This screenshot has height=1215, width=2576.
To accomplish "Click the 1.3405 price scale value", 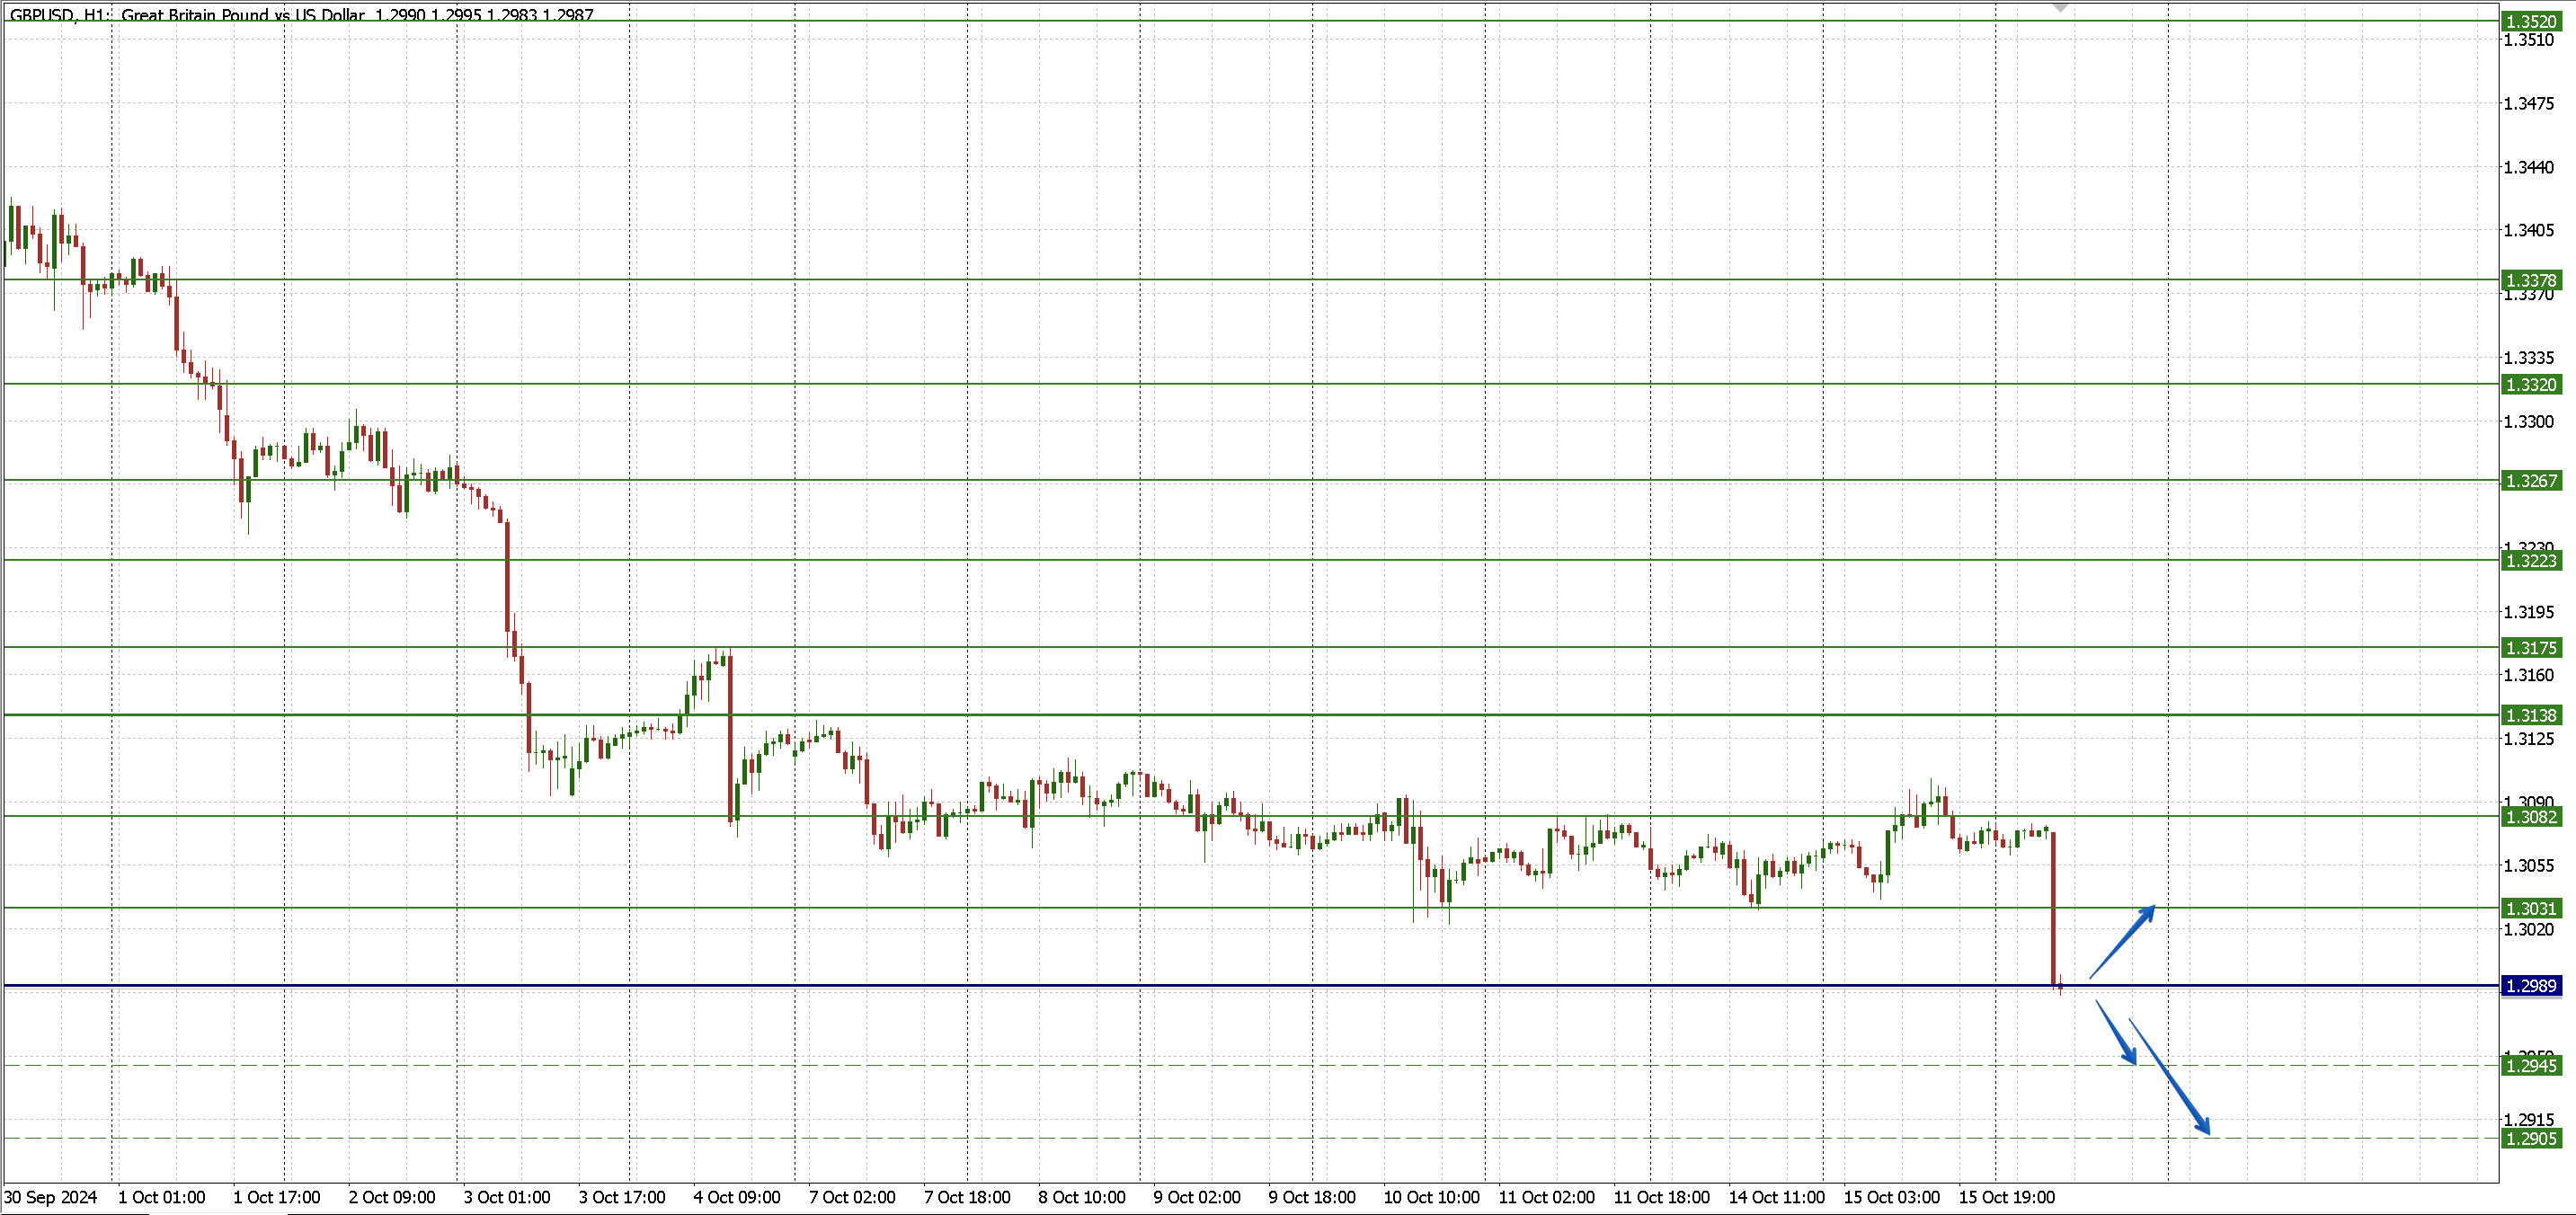I will [2529, 230].
